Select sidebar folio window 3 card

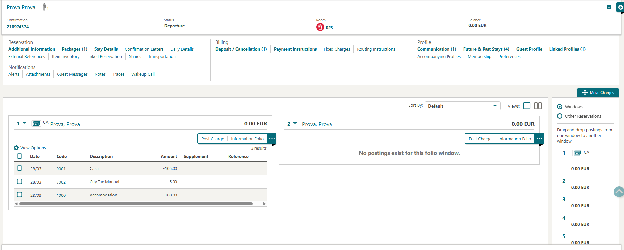pyautogui.click(x=585, y=202)
